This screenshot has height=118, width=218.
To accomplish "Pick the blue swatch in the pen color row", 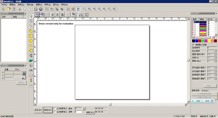I will click(197, 41).
